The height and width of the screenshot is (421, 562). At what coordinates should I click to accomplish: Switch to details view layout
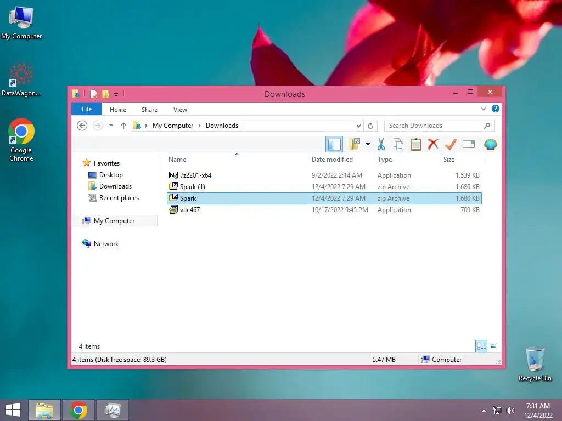(x=481, y=346)
